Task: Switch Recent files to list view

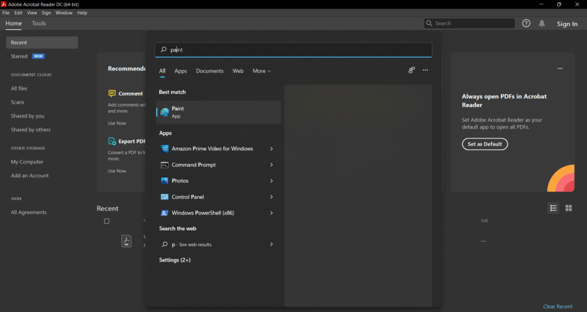Action: pos(553,208)
